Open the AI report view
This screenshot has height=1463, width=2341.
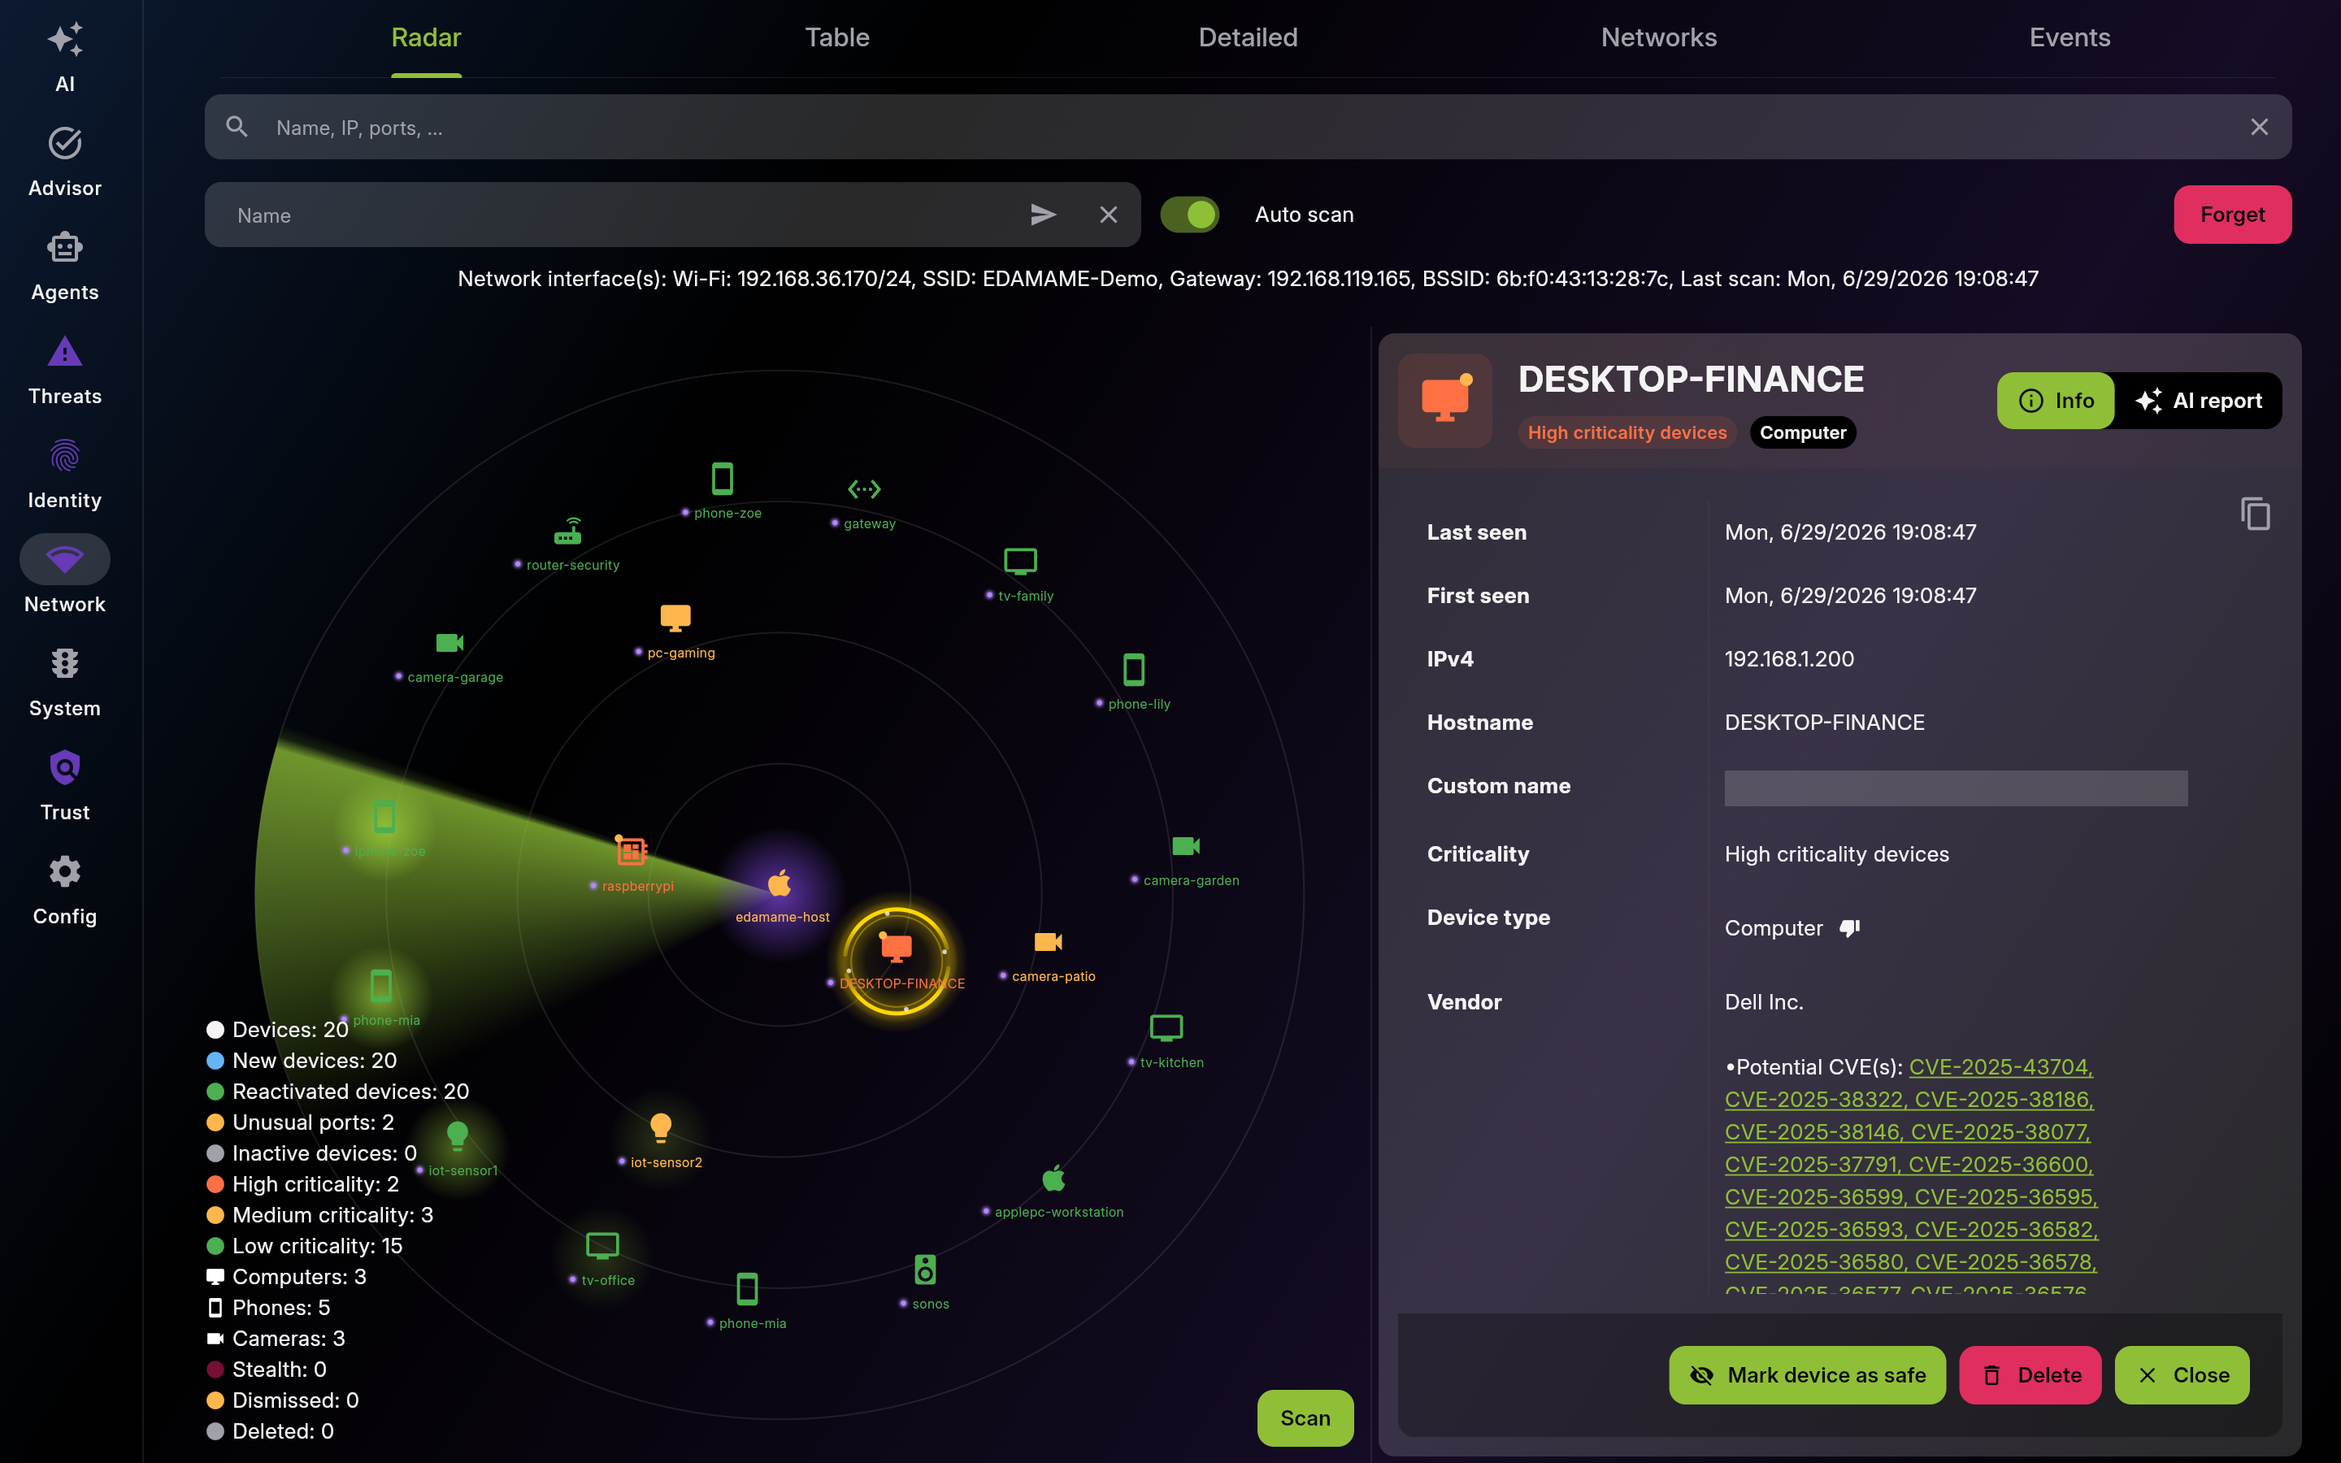(x=2198, y=401)
